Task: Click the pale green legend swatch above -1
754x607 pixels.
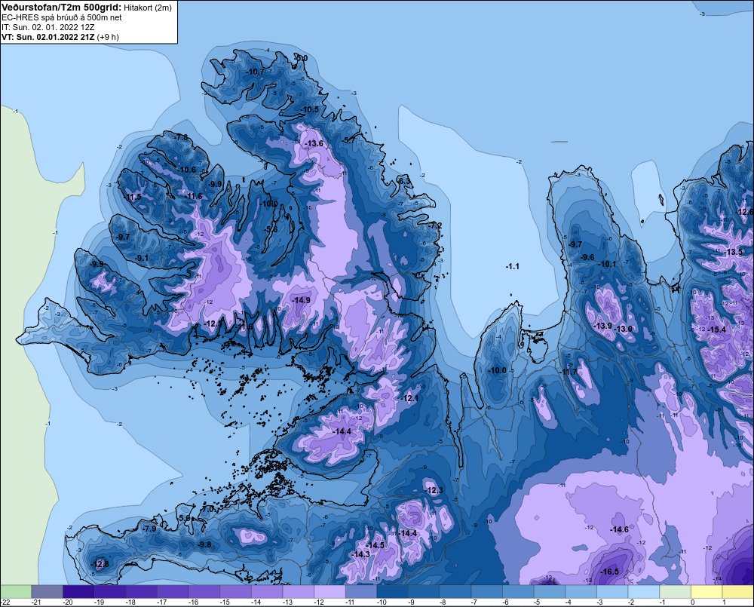Action: [x=675, y=591]
